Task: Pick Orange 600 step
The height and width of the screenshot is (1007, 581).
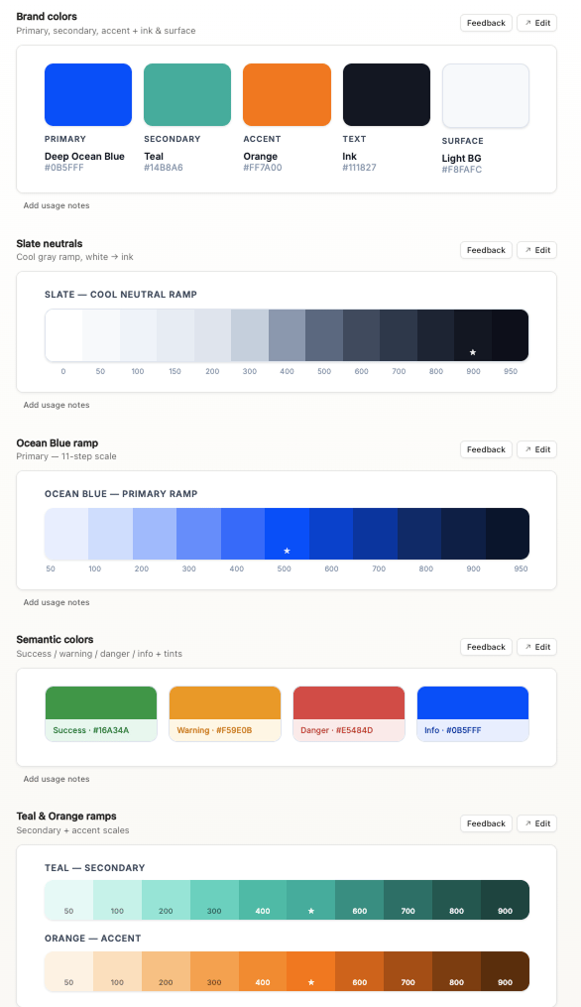Action: [x=360, y=971]
